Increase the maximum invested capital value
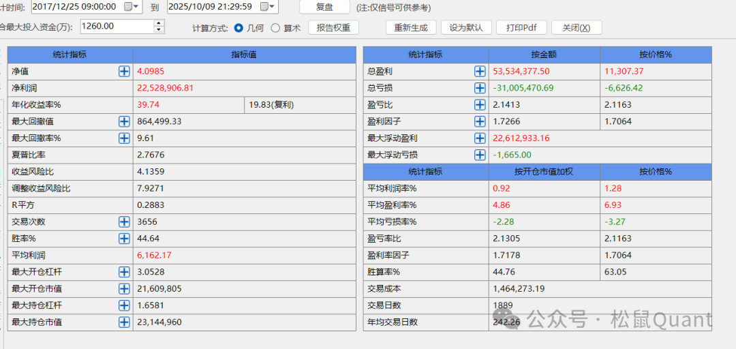 click(159, 23)
